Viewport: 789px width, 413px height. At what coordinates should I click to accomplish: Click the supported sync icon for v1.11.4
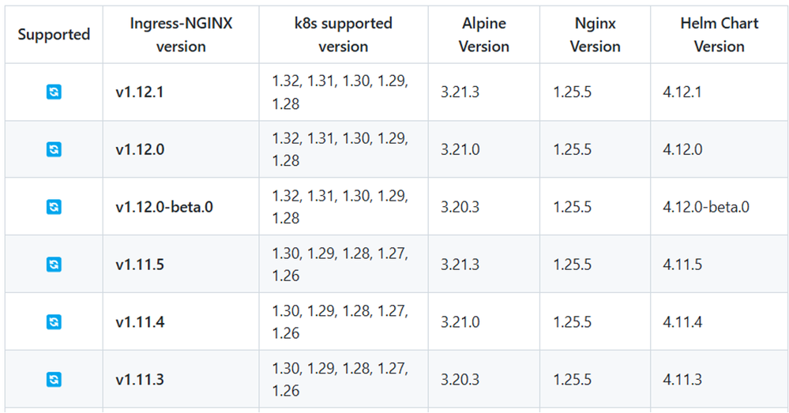tap(54, 322)
